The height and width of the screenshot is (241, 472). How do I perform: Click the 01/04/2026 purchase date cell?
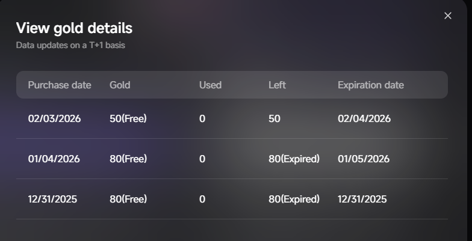(54, 159)
